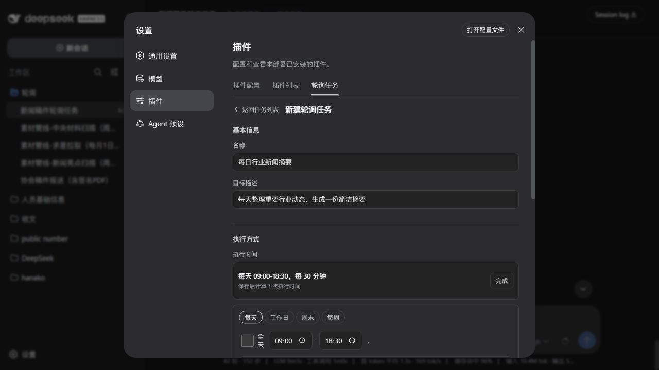The height and width of the screenshot is (370, 659).
Task: Select the 周末 schedule option
Action: point(308,318)
